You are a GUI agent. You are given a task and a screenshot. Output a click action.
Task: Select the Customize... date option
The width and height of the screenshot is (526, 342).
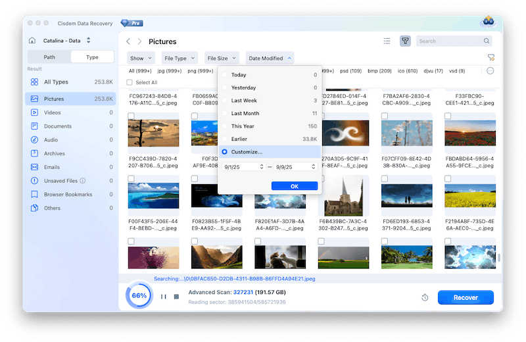tap(270, 152)
